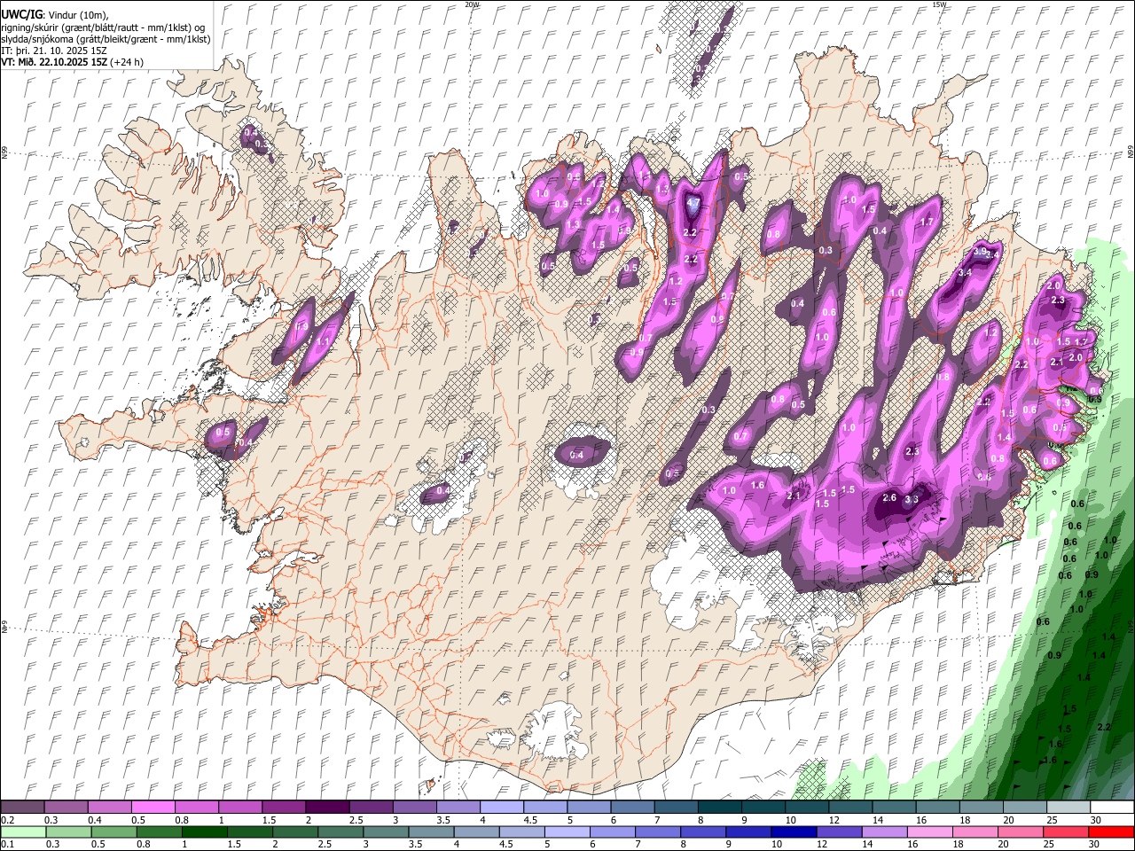Click the '15W' longitude label

[x=939, y=4]
